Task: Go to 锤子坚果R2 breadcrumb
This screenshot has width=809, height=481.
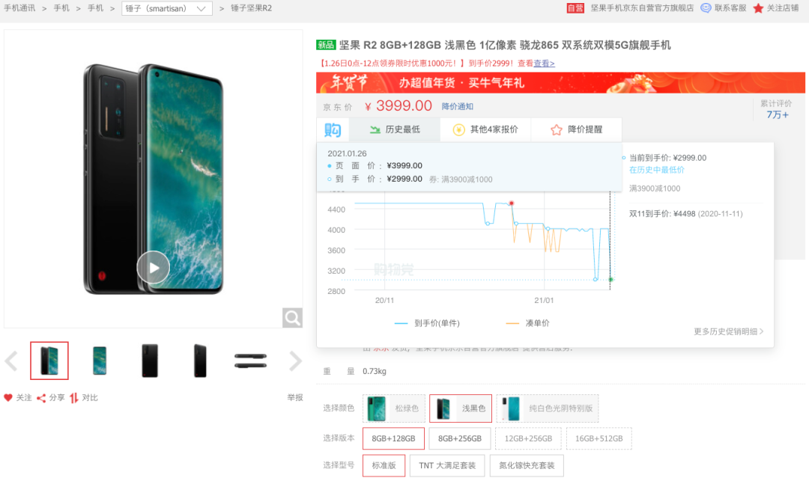Action: click(251, 8)
